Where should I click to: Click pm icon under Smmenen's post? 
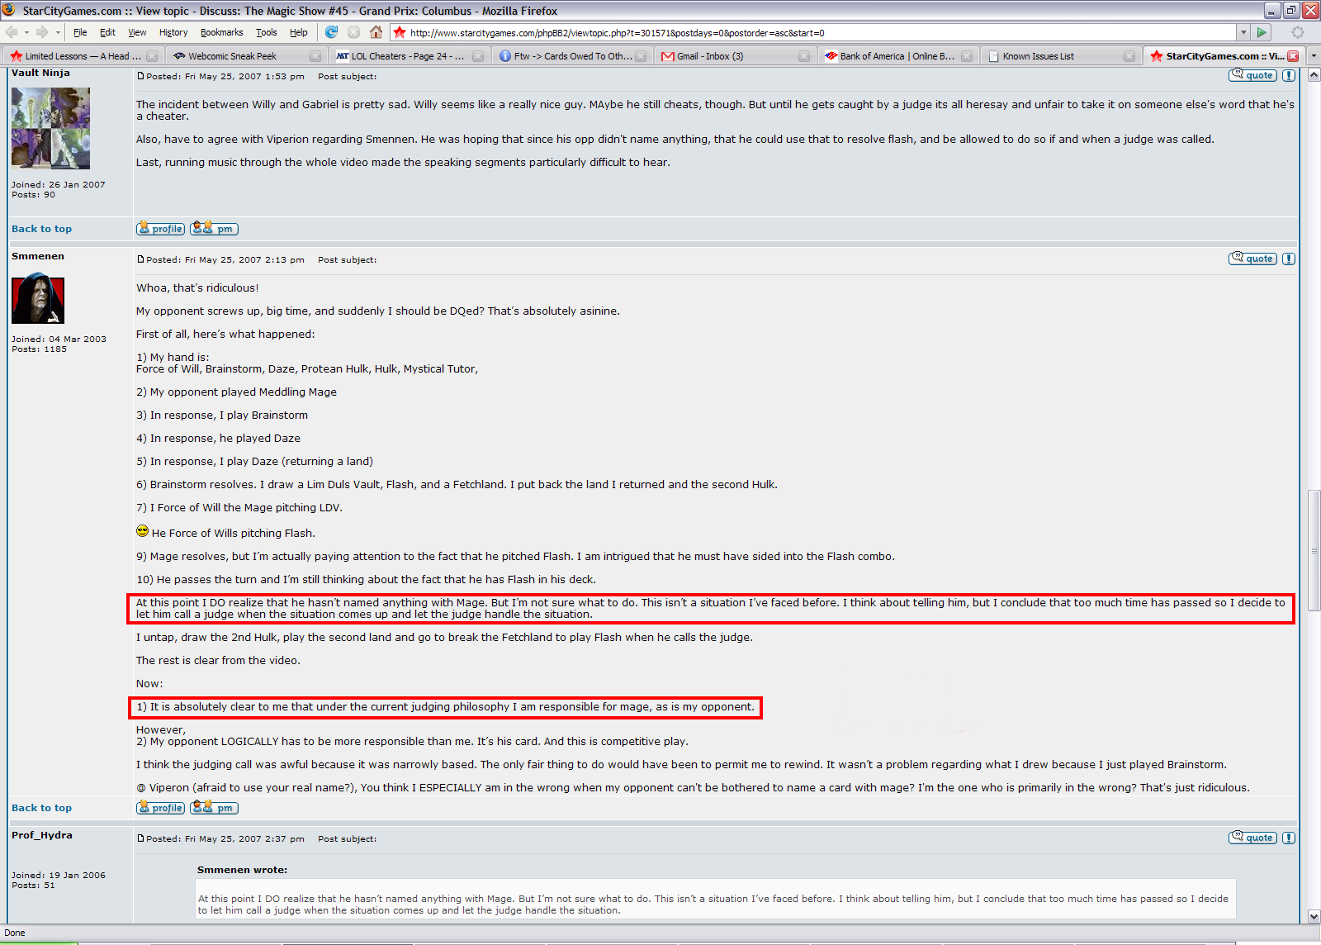pyautogui.click(x=215, y=808)
